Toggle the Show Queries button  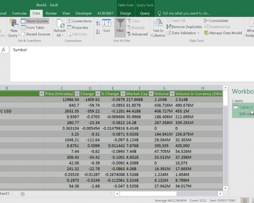[x=35, y=21]
